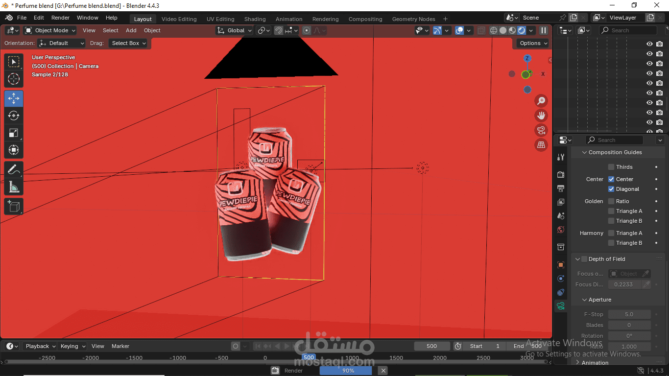Image resolution: width=669 pixels, height=376 pixels.
Task: Enable the Thirds composition guide
Action: pos(611,167)
